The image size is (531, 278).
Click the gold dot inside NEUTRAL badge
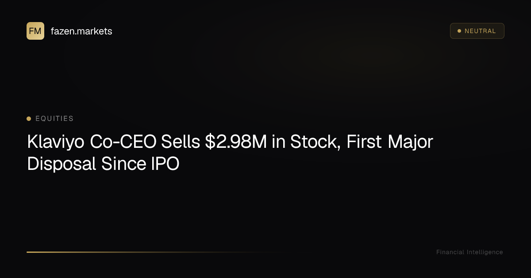tap(459, 31)
